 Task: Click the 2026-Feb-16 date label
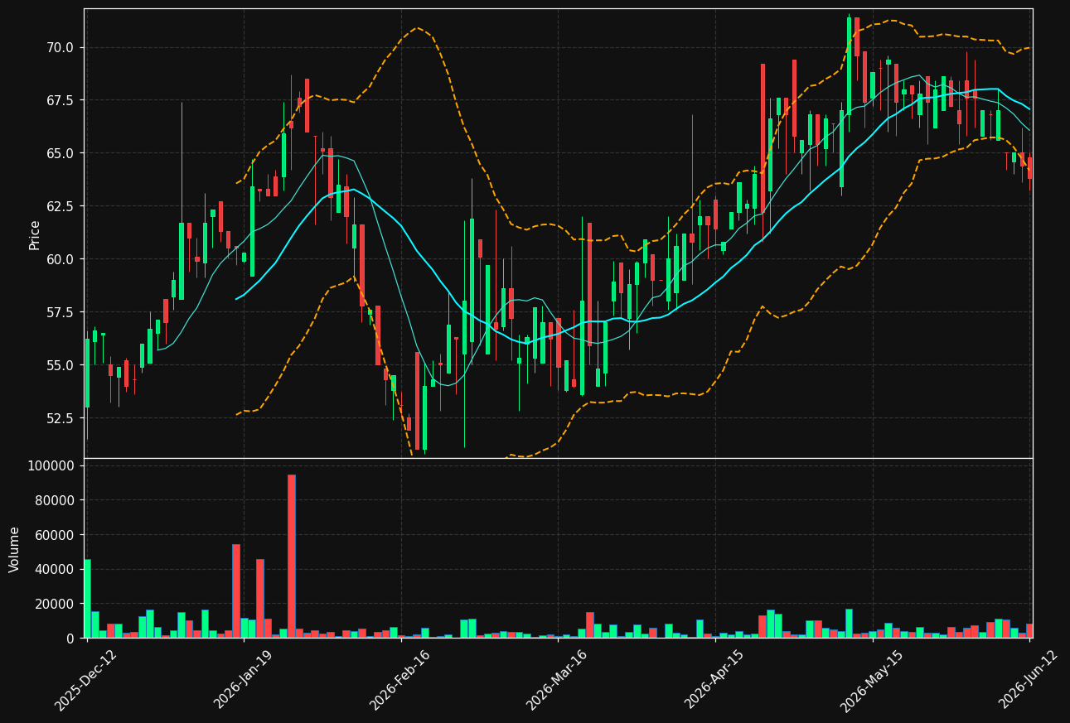click(400, 679)
